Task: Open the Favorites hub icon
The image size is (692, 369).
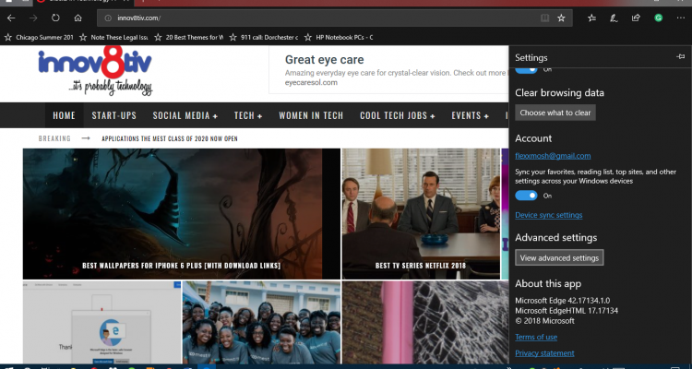Action: 591,18
